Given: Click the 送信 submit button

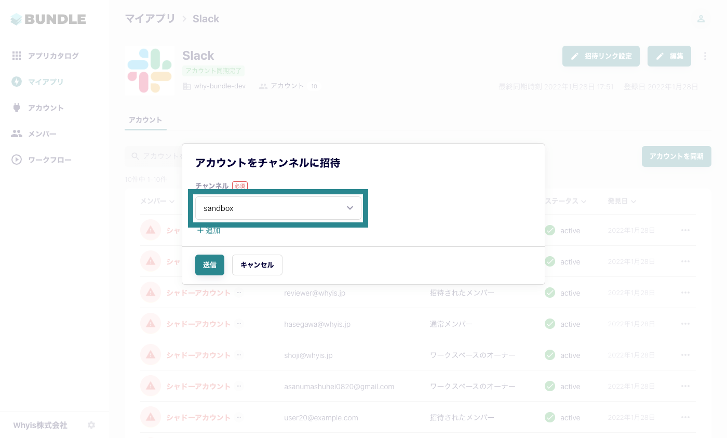Looking at the screenshot, I should coord(210,265).
